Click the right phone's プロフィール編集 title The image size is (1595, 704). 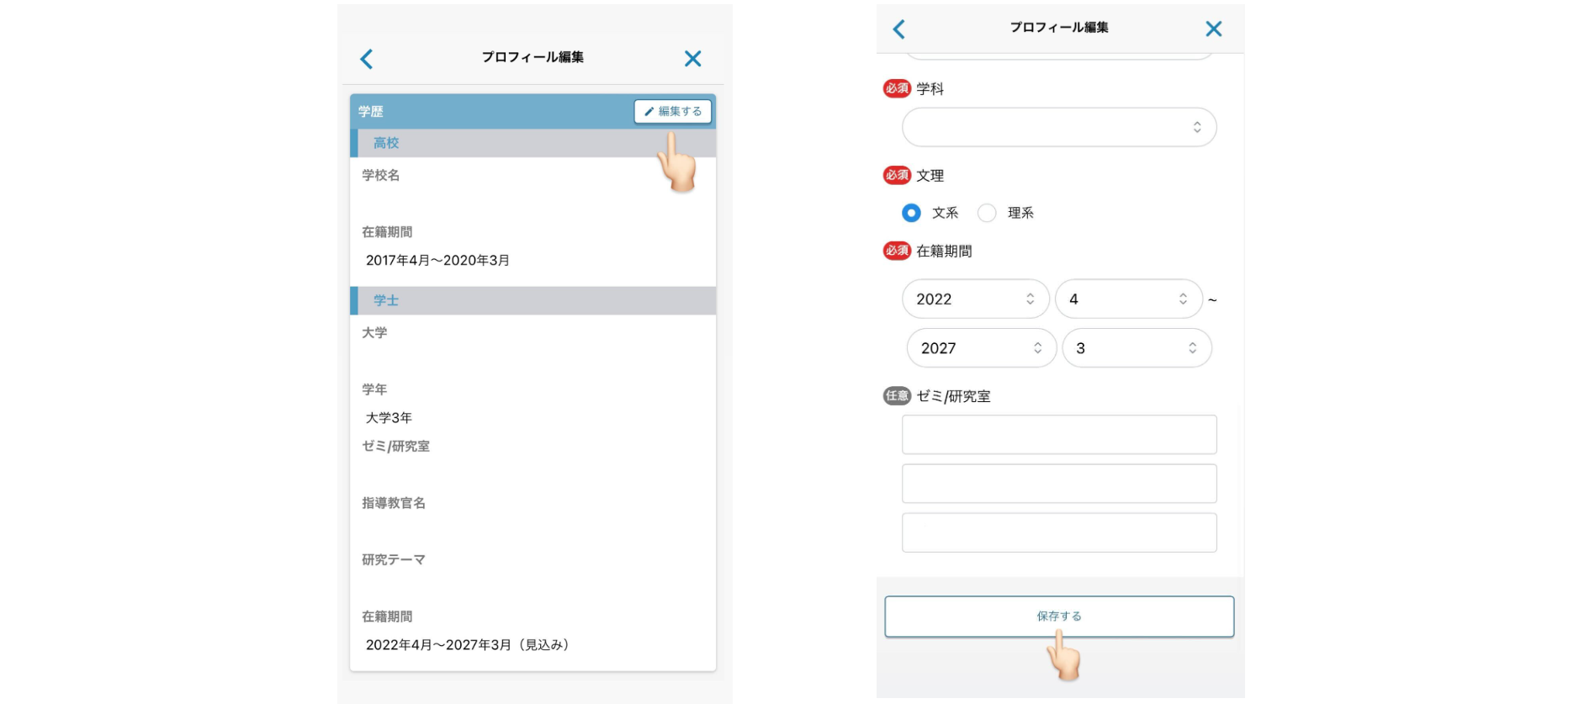point(1059,28)
